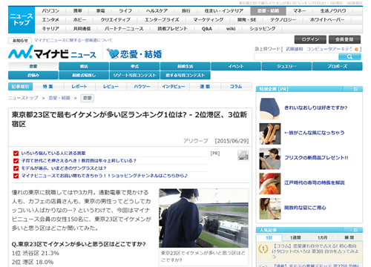Open the train platform article photo

click(203, 218)
